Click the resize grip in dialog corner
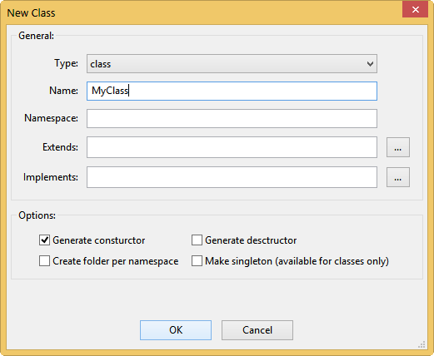Image resolution: width=434 pixels, height=356 pixels. pyautogui.click(x=422, y=344)
